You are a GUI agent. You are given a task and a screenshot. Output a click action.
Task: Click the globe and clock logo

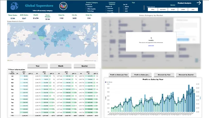point(14,6)
